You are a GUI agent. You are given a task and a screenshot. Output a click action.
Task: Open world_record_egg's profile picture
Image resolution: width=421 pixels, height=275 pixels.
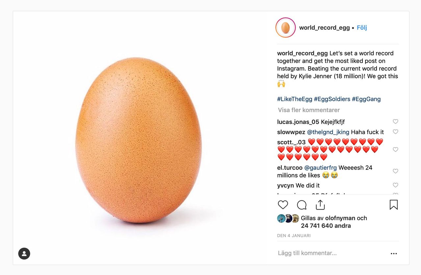(x=285, y=27)
